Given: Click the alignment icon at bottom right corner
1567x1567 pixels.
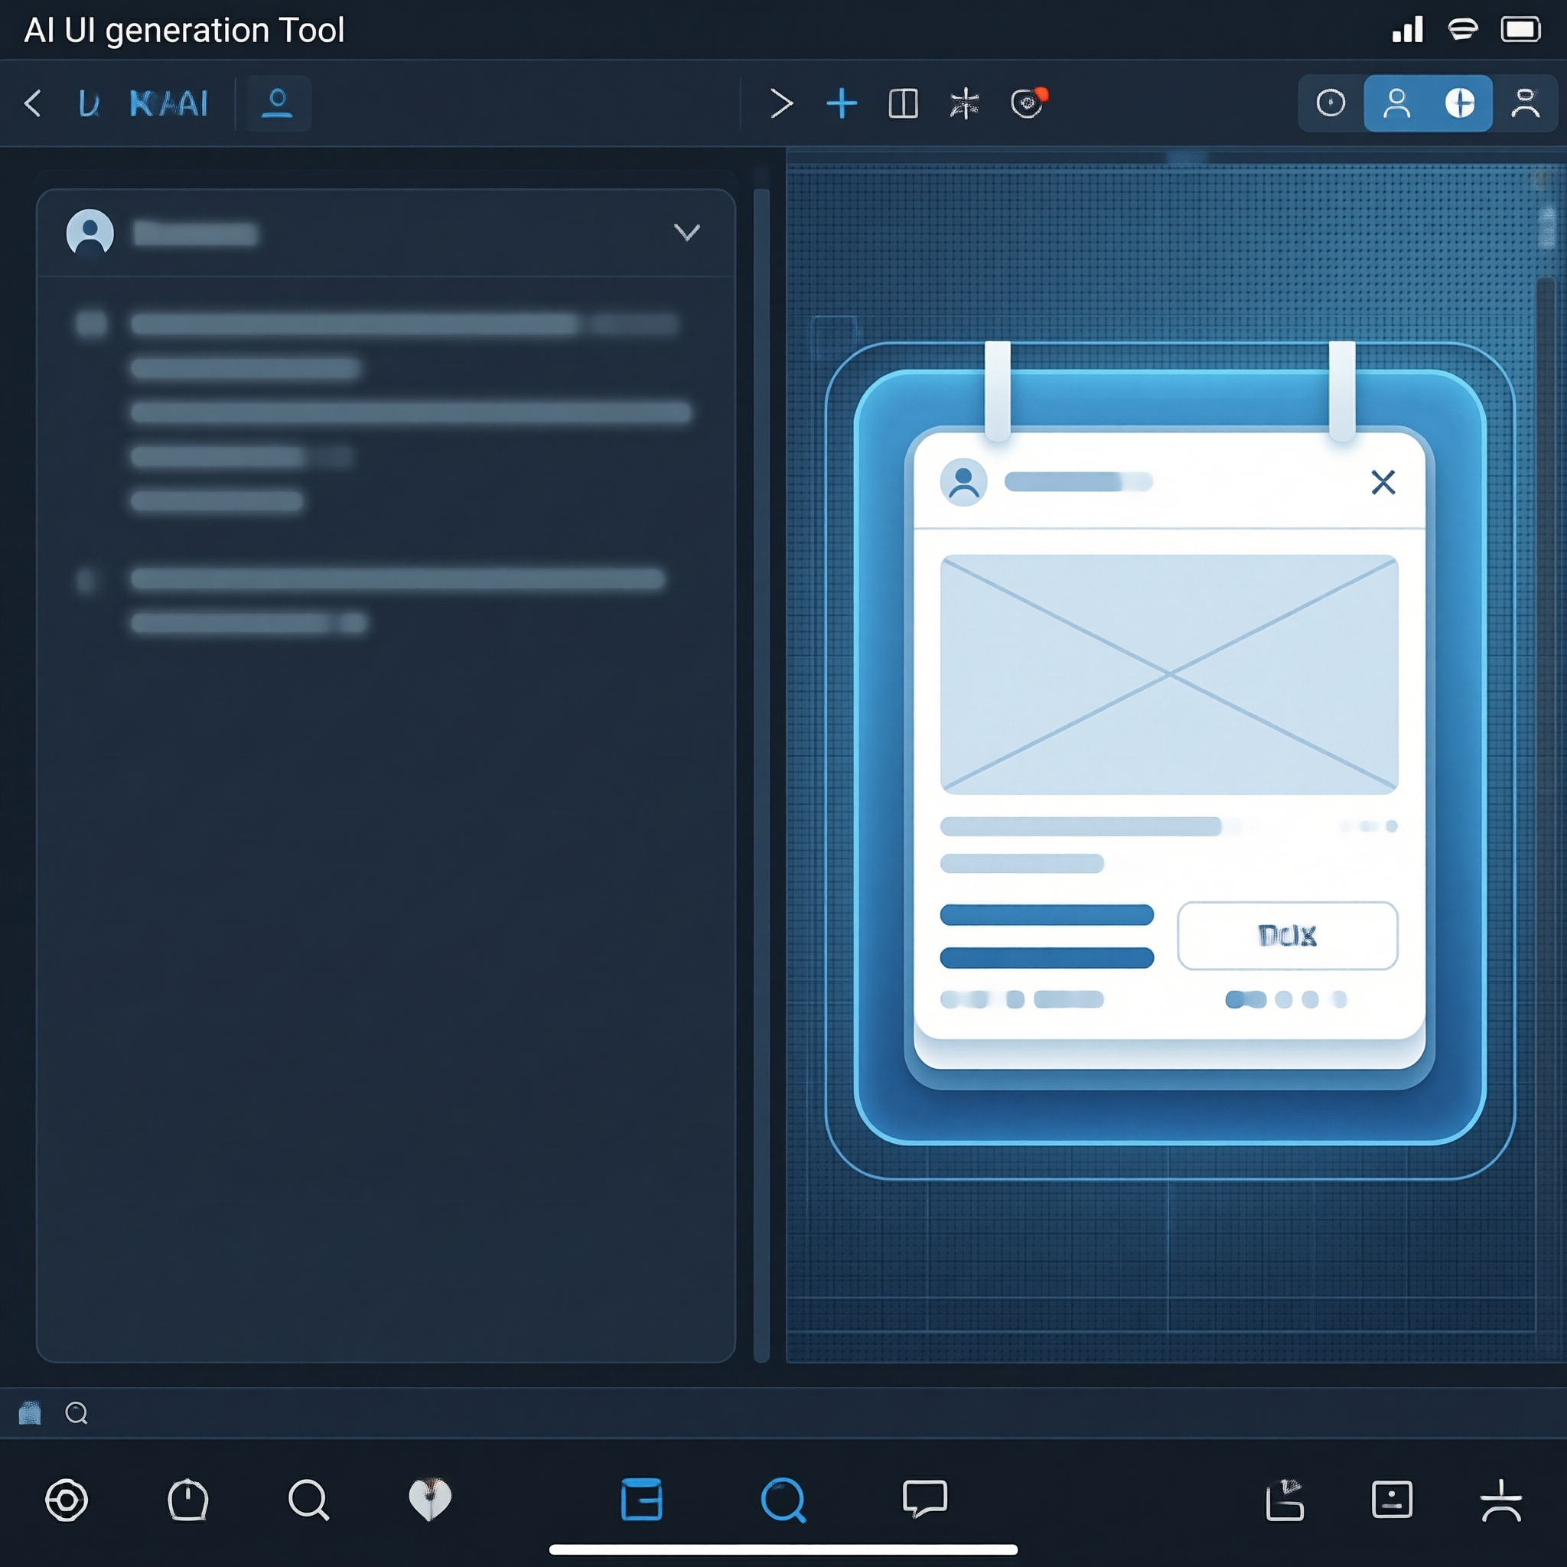Looking at the screenshot, I should coord(1500,1500).
